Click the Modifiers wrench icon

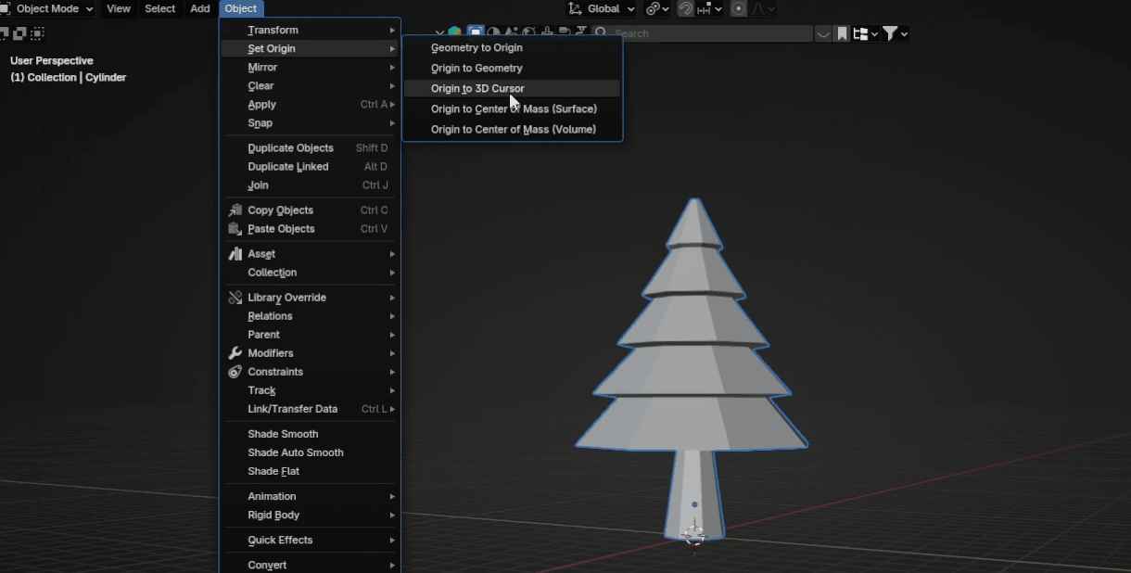pyautogui.click(x=235, y=353)
